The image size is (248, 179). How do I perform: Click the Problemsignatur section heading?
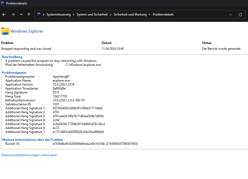click(14, 73)
